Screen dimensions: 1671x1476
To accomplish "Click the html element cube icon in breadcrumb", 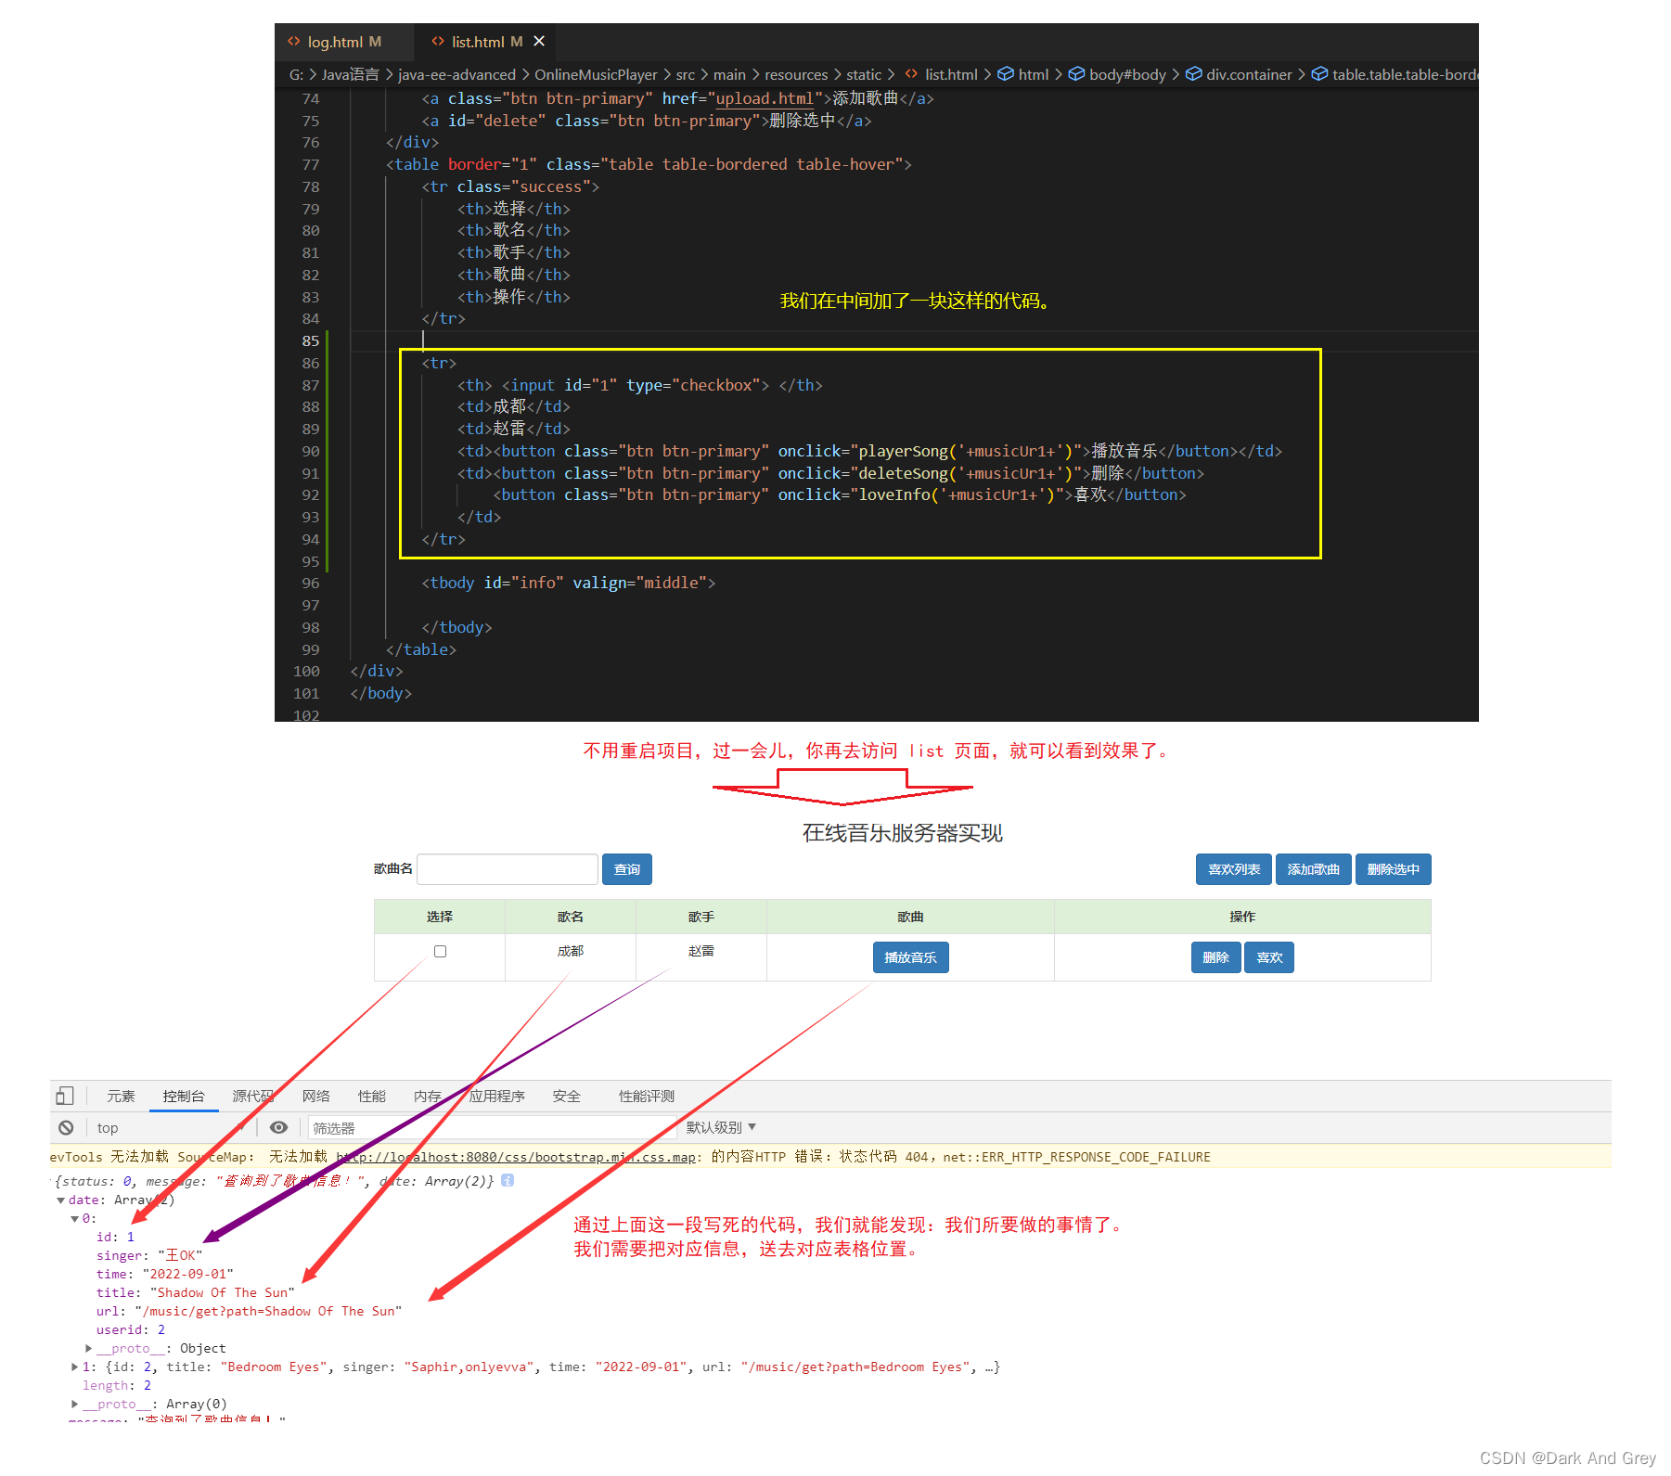I will pos(1005,73).
